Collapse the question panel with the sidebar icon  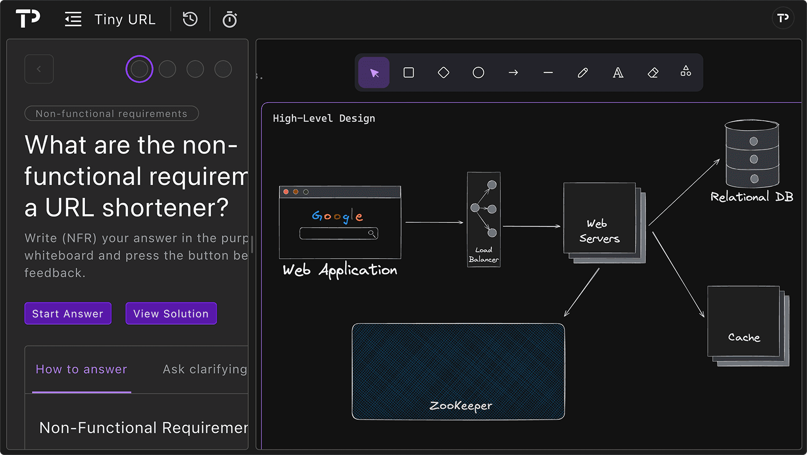[x=73, y=19]
